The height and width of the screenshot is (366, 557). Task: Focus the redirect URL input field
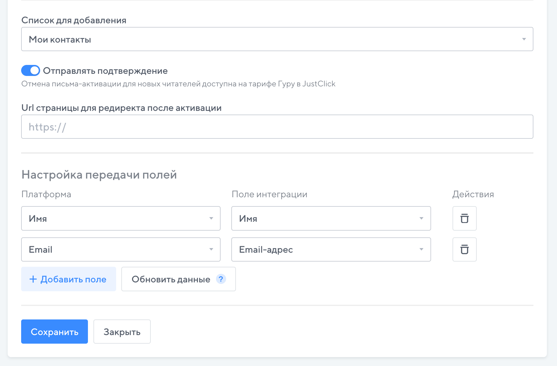point(277,127)
